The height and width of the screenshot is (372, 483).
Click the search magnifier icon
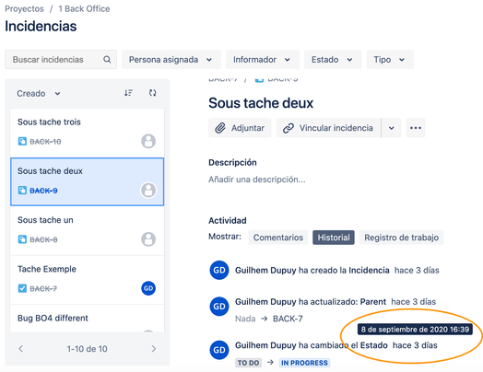[107, 59]
